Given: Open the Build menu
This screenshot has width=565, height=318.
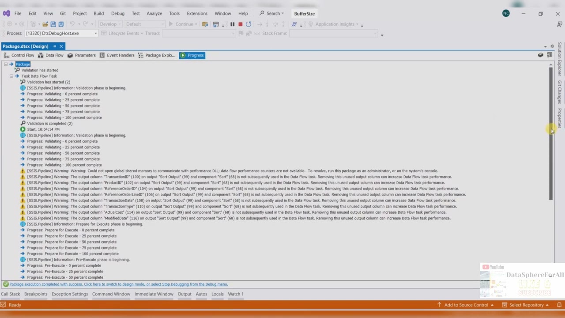Looking at the screenshot, I should click(98, 14).
